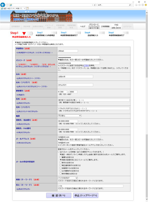The height and width of the screenshot is (202, 148).
Task: Focus the second postal code box
Action: coord(73,92)
